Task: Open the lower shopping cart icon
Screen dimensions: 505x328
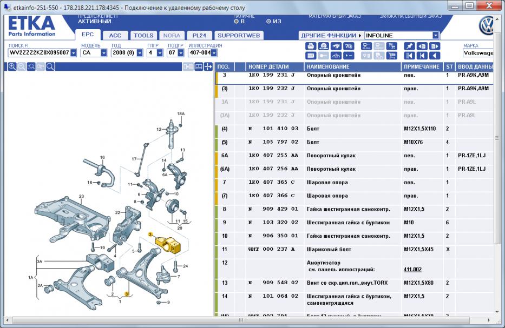Action: click(392, 56)
